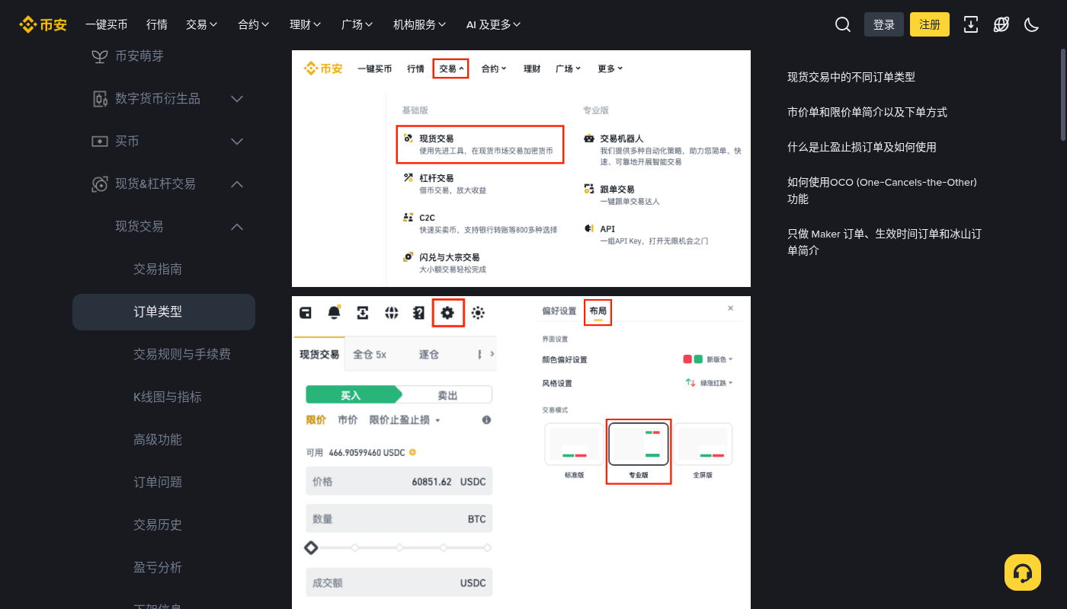1067x609 pixels.
Task: Select 订单类型 in the sidebar
Action: [164, 312]
